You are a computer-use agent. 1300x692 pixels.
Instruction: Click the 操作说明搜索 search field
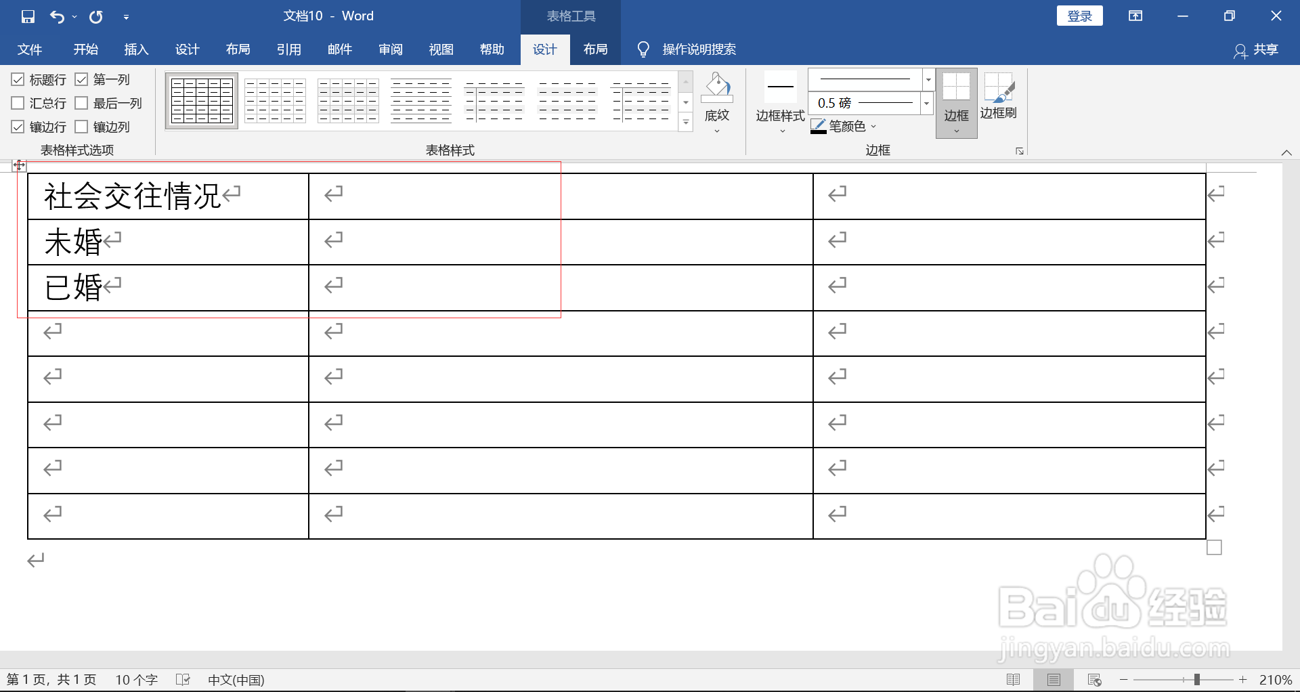pyautogui.click(x=699, y=49)
